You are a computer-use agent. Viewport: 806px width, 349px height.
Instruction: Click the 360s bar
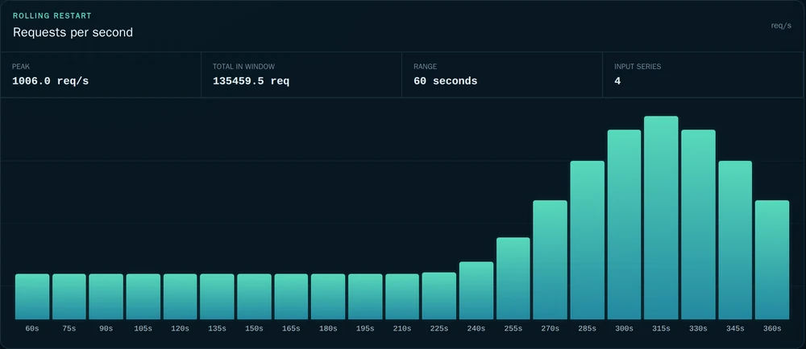tap(772, 260)
